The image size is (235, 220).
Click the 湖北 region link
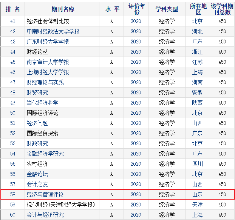(197, 31)
